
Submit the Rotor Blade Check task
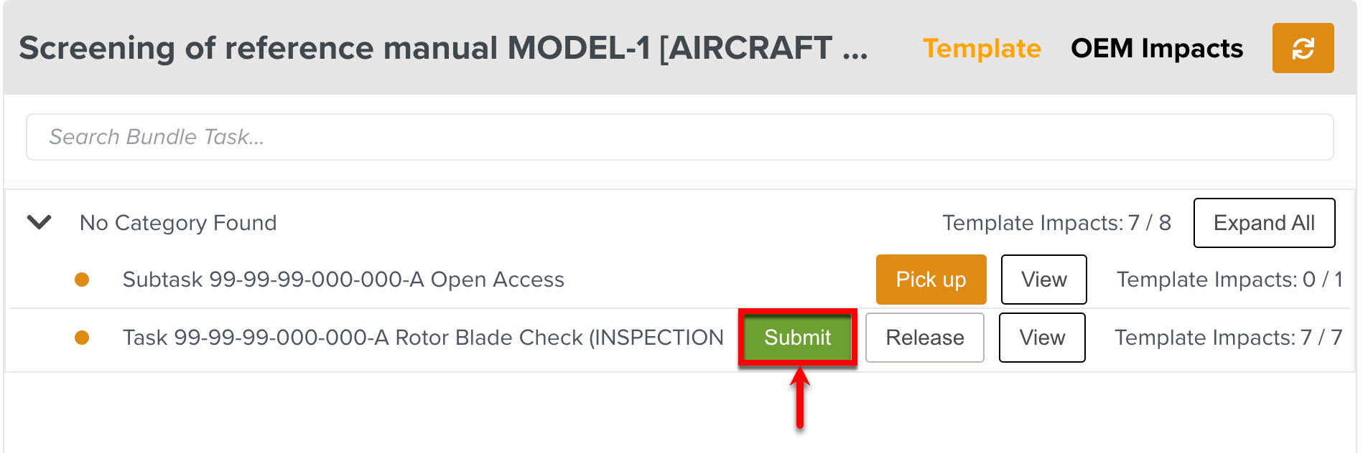[x=797, y=338]
